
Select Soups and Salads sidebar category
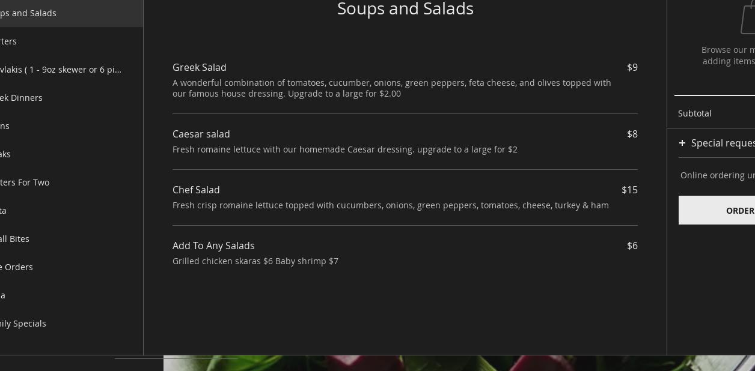tap(28, 13)
